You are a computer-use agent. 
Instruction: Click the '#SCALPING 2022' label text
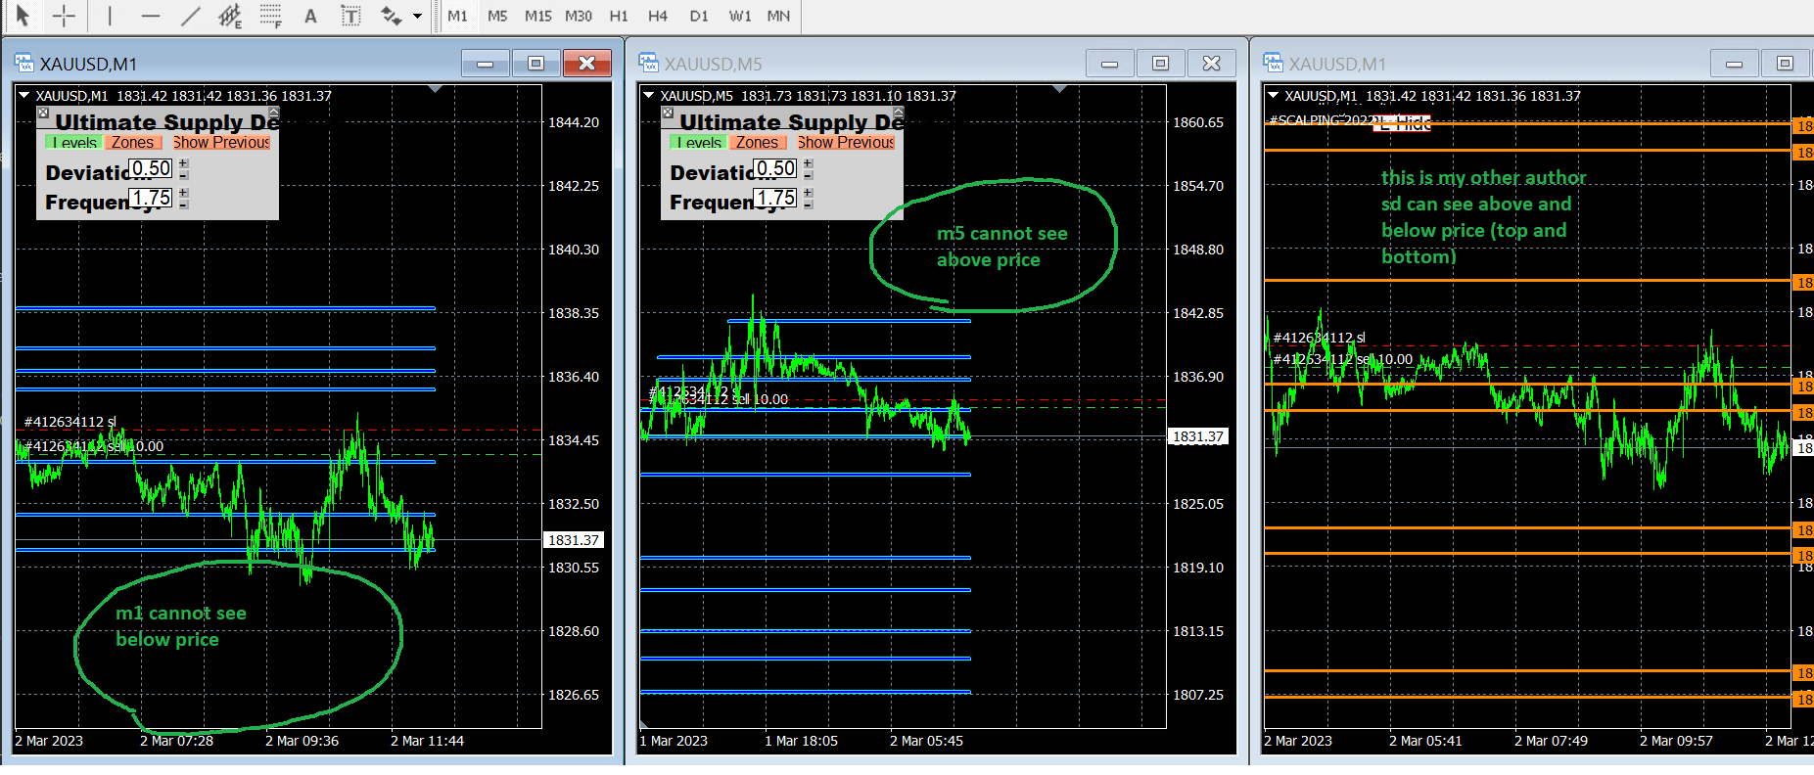point(1322,120)
